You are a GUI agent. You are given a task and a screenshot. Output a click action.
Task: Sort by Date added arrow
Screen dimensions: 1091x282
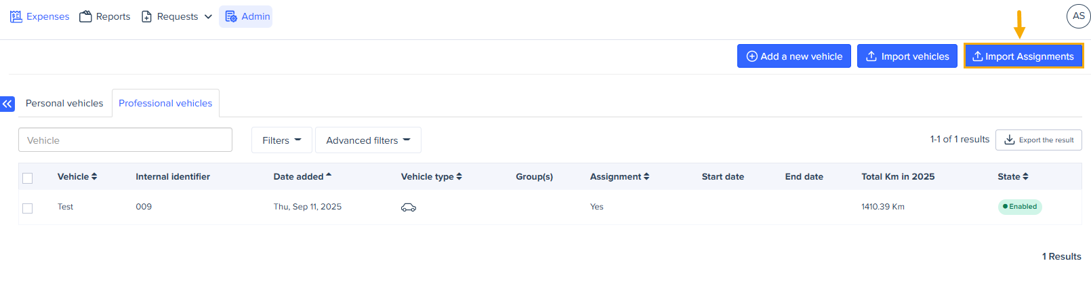pyautogui.click(x=329, y=176)
